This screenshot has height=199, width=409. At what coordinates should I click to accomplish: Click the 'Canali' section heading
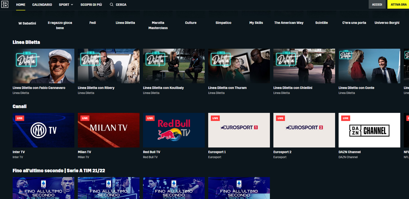pyautogui.click(x=19, y=107)
